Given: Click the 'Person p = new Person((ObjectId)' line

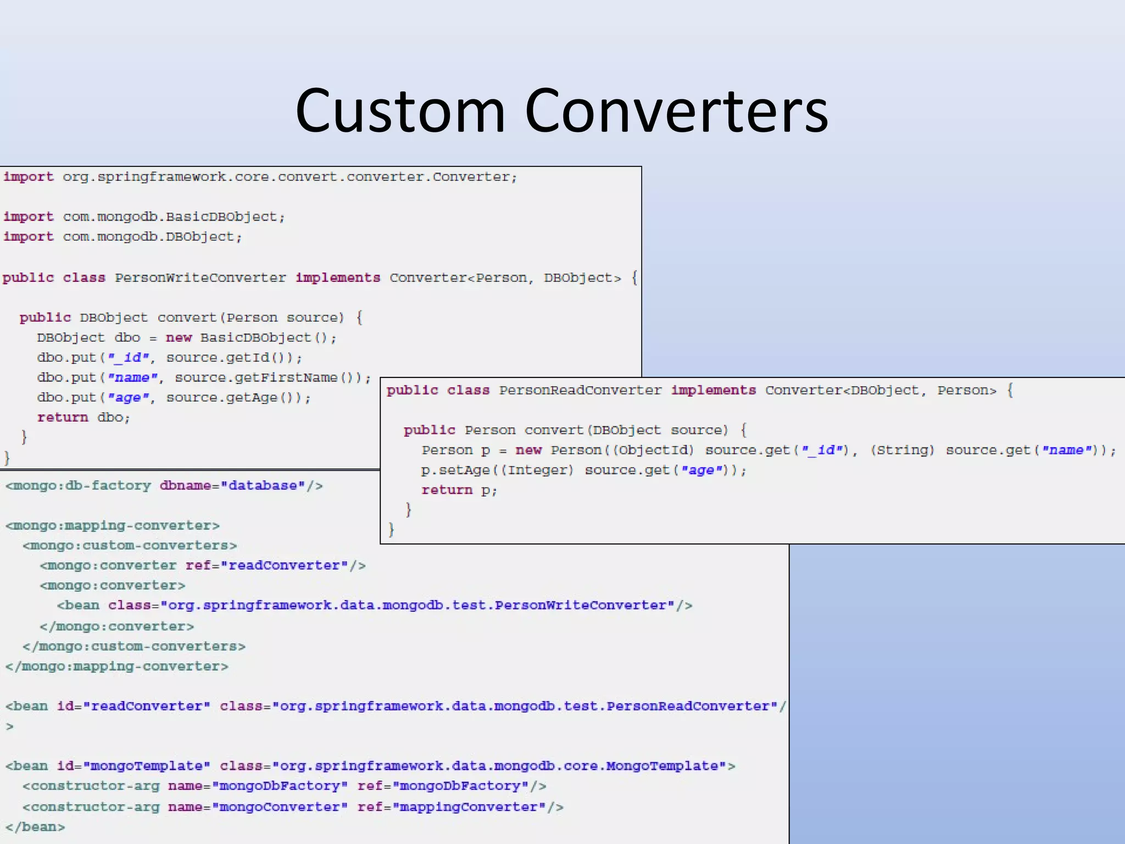Looking at the screenshot, I should (x=769, y=450).
